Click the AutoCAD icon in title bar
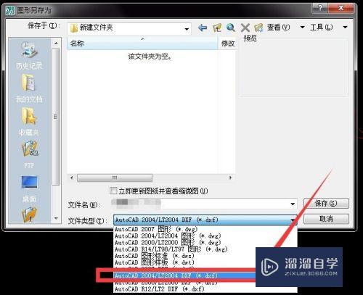This screenshot has height=295, width=363. click(10, 10)
